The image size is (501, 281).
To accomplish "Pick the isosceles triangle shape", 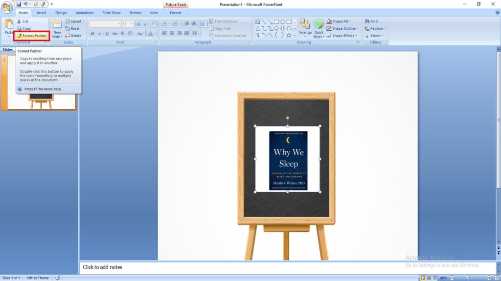I will click(257, 28).
